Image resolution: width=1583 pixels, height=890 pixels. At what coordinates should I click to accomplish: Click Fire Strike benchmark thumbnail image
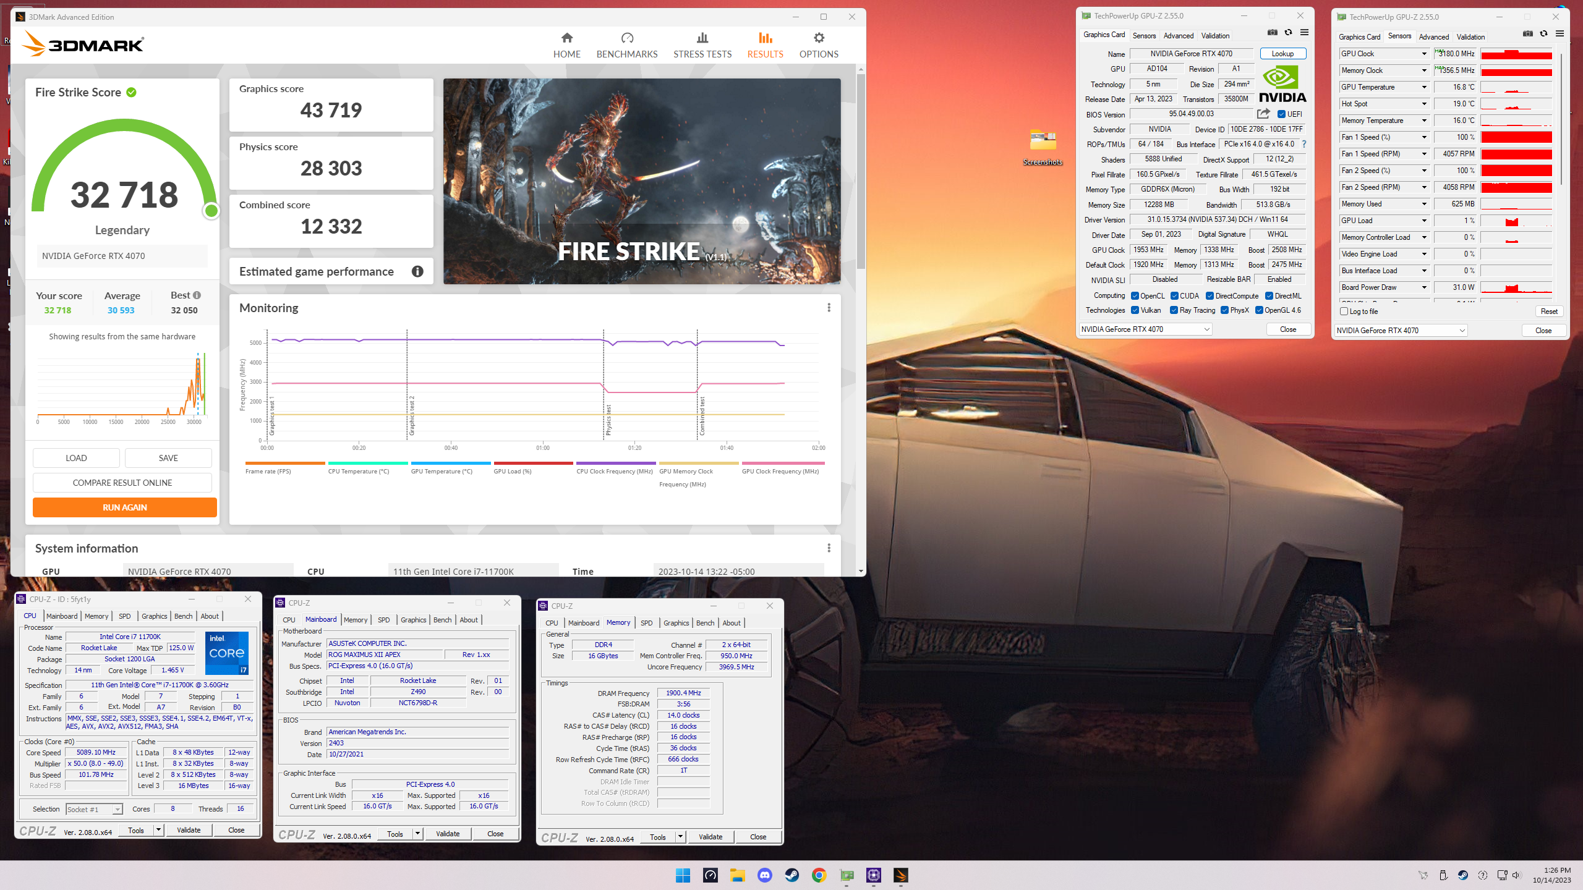click(642, 181)
